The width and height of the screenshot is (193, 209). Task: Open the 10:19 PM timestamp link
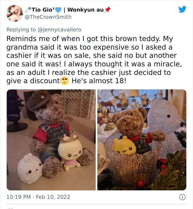point(18,197)
